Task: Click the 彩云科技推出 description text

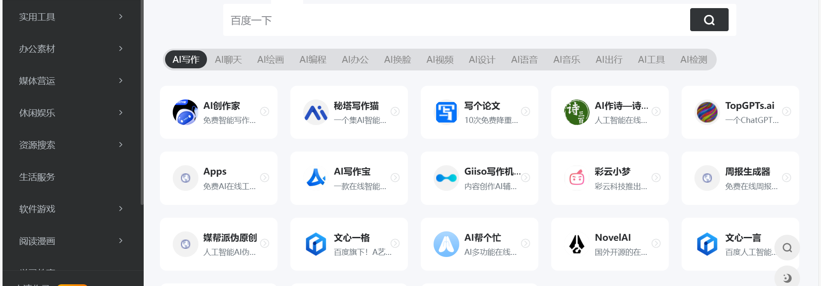Action: [621, 186]
